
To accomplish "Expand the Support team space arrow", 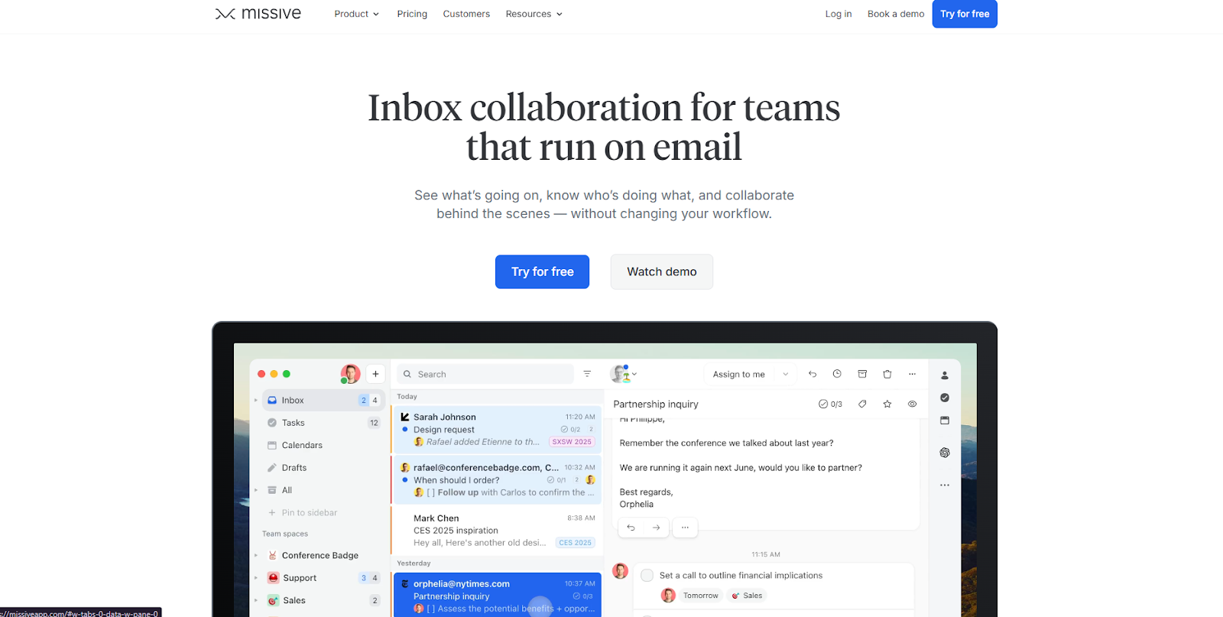I will pos(256,578).
